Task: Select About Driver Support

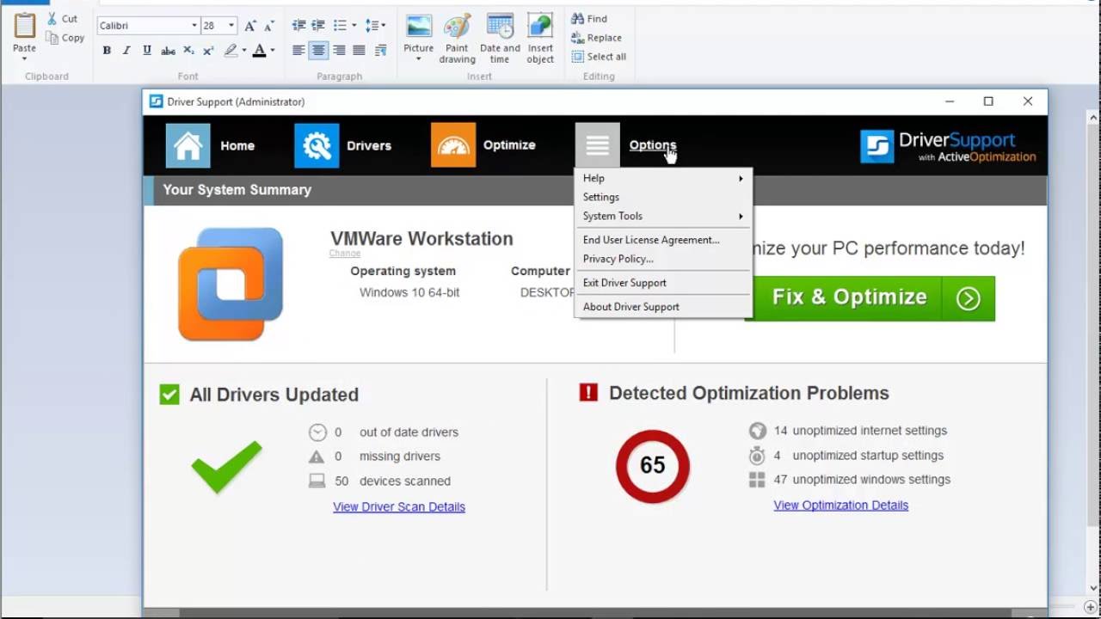Action: point(663,307)
